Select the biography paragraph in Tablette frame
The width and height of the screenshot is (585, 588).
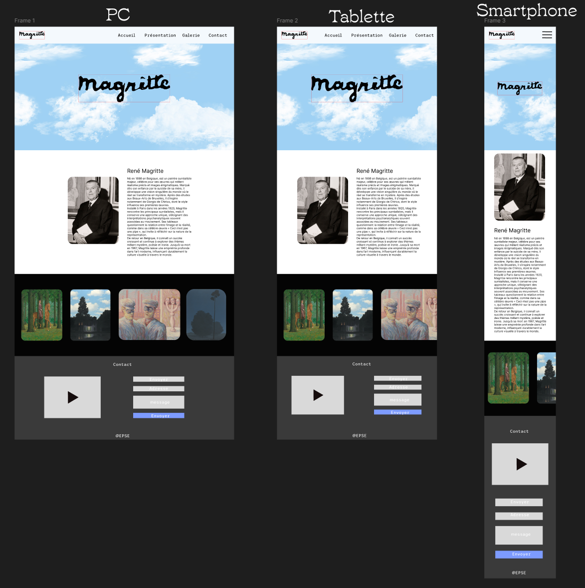click(x=389, y=217)
